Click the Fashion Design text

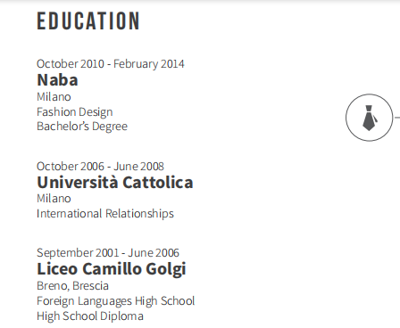pos(75,112)
